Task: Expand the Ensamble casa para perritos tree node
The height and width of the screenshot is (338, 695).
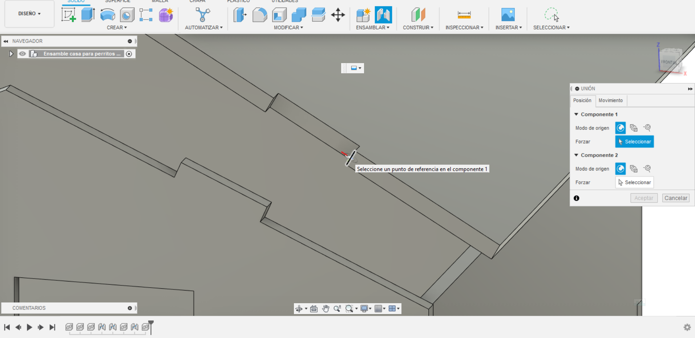Action: (x=11, y=54)
